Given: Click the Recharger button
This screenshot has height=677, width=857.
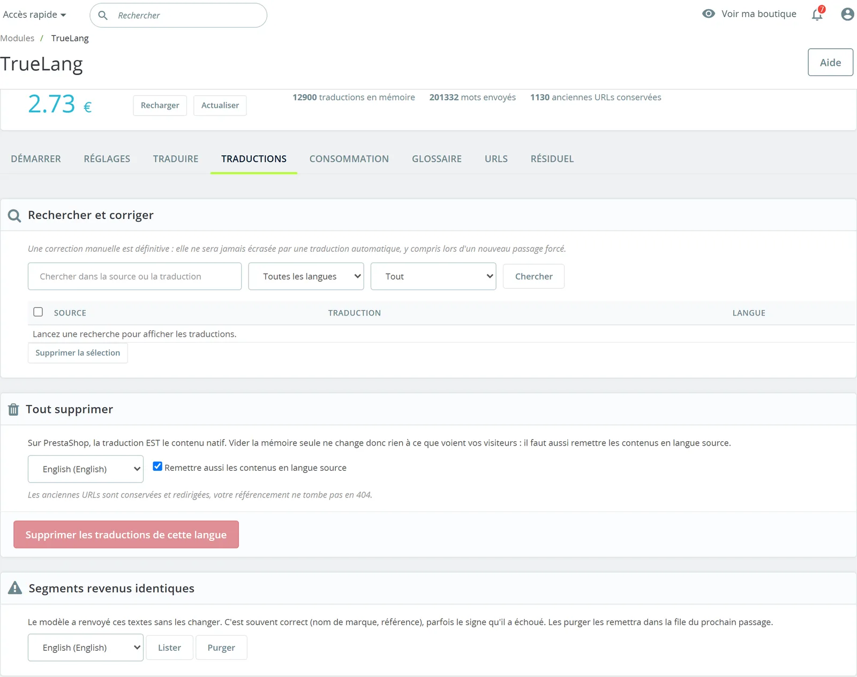Looking at the screenshot, I should coord(160,106).
